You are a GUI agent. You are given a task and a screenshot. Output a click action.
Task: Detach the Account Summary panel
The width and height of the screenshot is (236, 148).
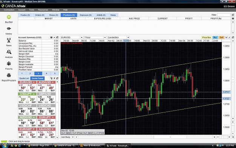(x=57, y=37)
